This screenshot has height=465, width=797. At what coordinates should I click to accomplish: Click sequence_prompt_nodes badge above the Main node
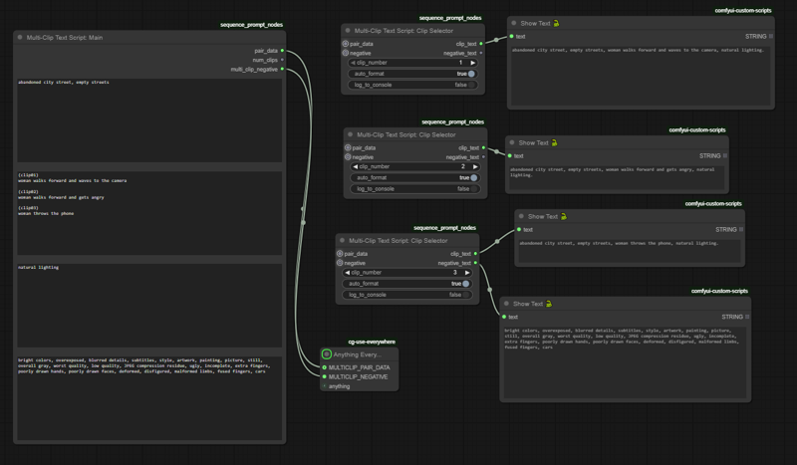pos(251,25)
